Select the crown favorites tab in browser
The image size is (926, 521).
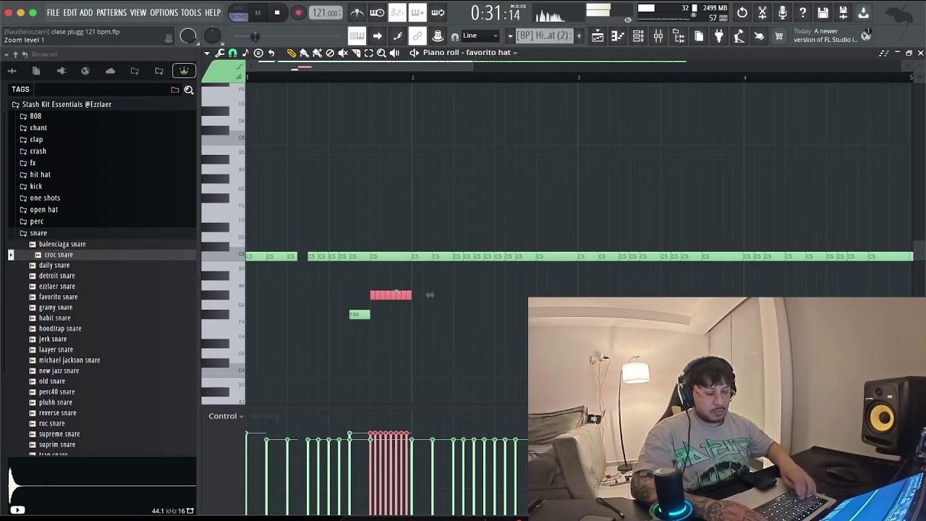coord(184,71)
